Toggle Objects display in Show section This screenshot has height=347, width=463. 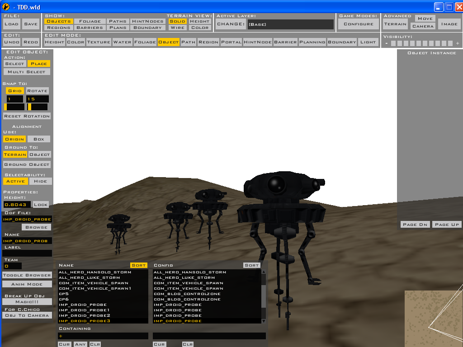click(59, 21)
